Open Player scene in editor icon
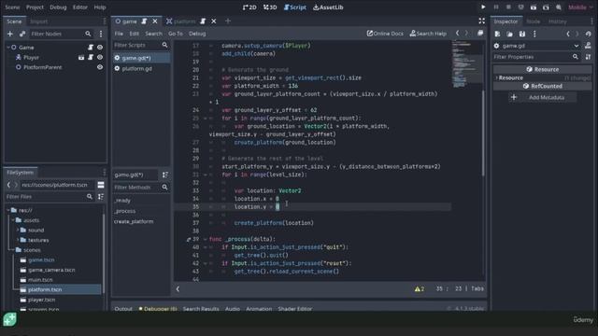The width and height of the screenshot is (598, 336). (81, 57)
